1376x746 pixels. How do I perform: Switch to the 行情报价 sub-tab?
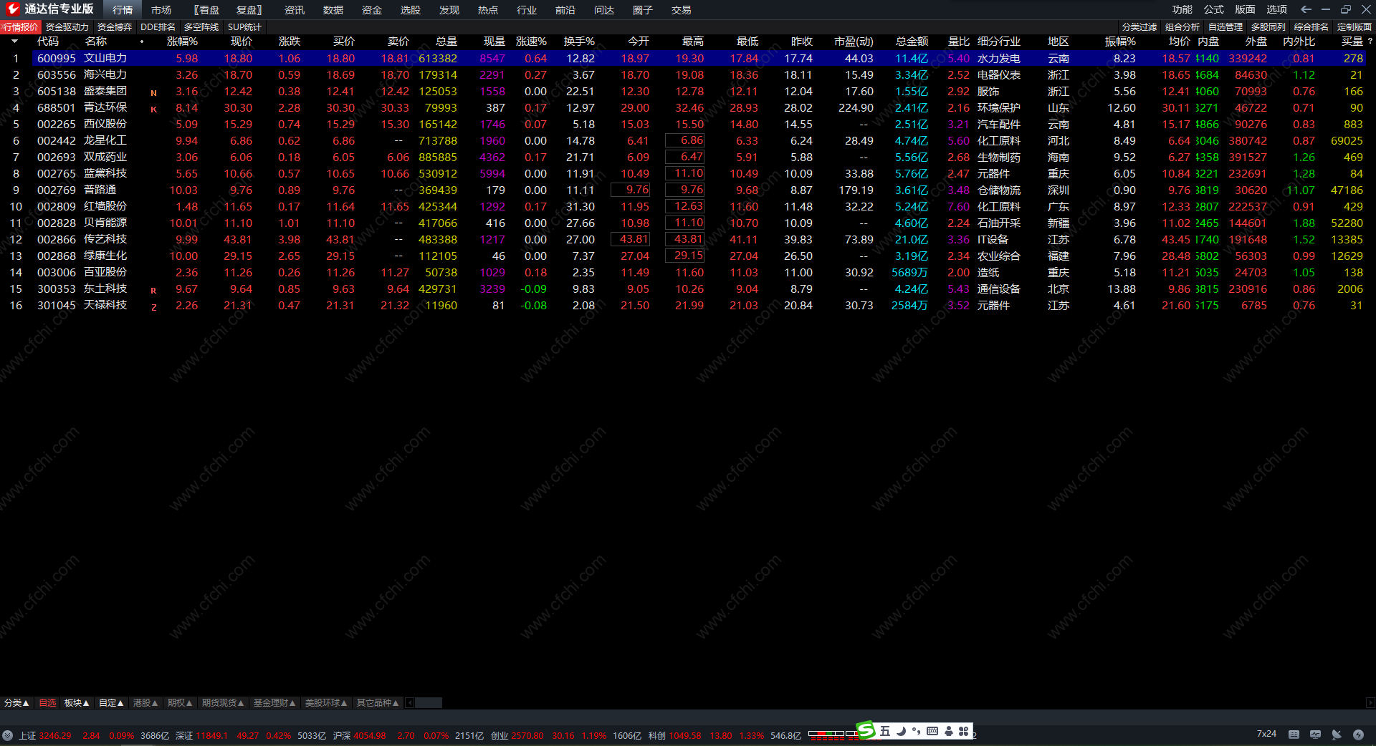(20, 27)
